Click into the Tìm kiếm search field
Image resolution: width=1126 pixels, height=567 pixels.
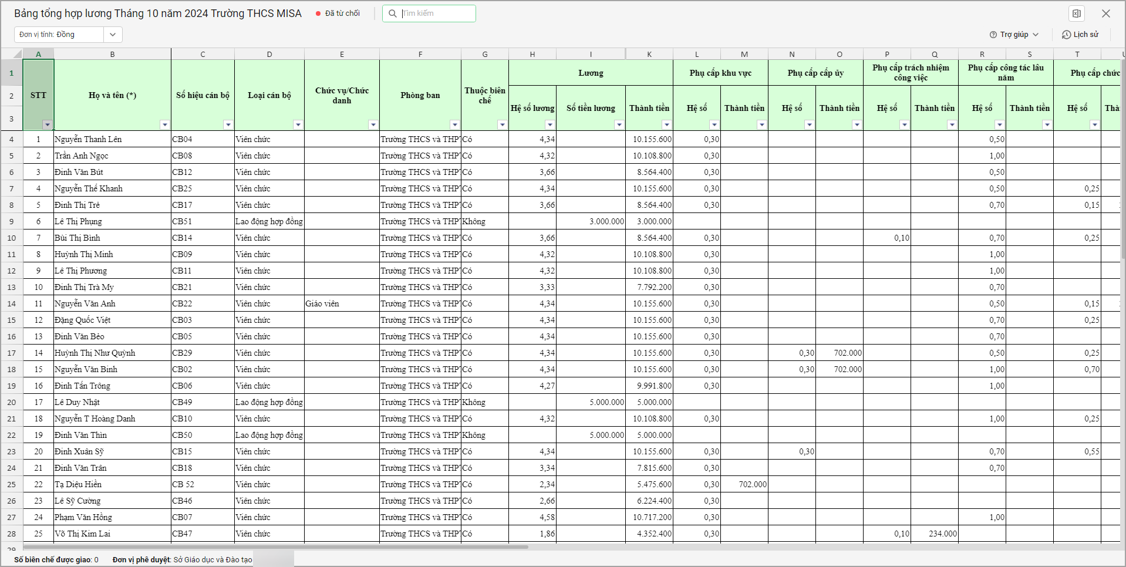point(436,14)
